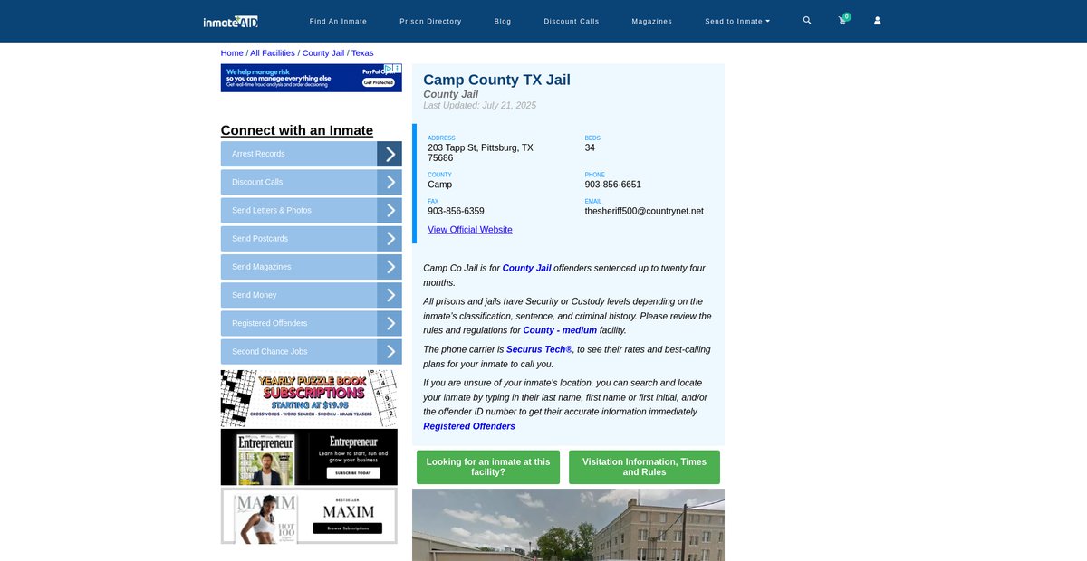The image size is (1087, 561).
Task: Click phone number 903-856-6651
Action: pyautogui.click(x=613, y=185)
